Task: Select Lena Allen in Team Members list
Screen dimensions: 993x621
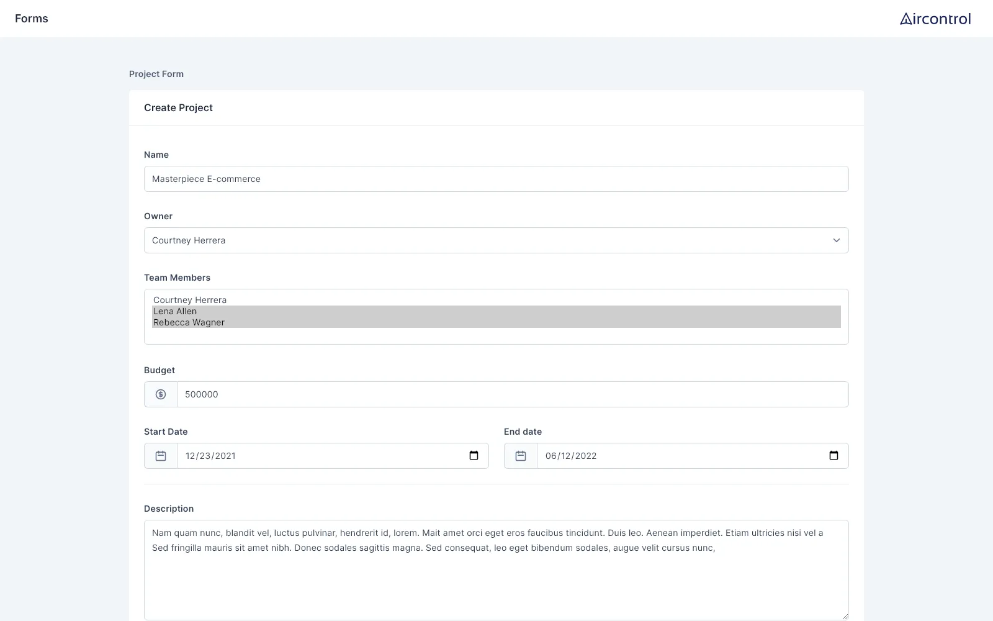Action: point(496,311)
